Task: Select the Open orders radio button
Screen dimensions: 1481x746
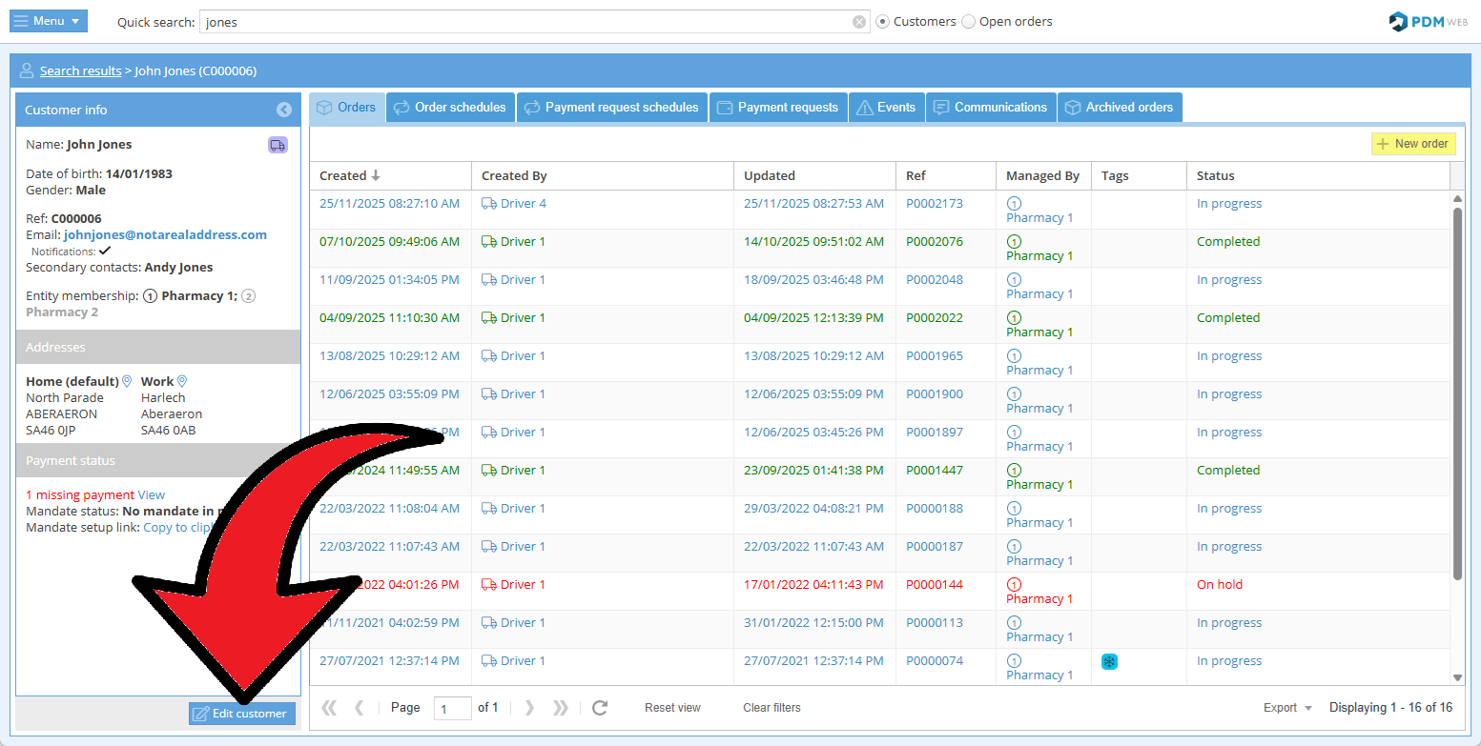Action: pos(969,22)
